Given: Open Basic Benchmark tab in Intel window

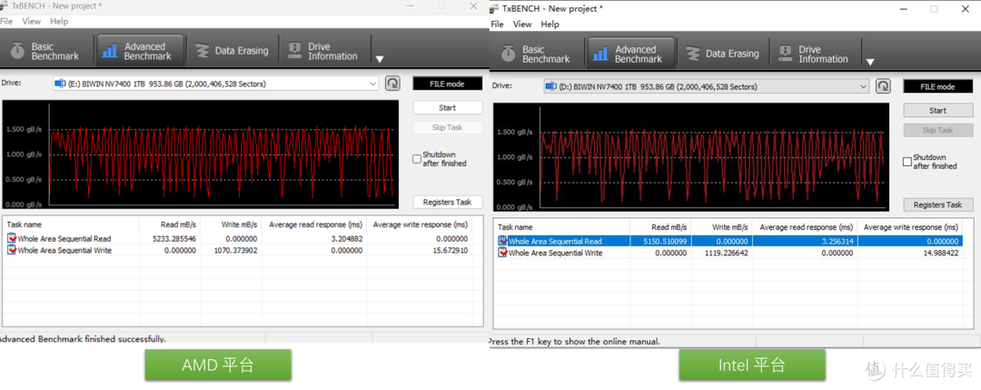Looking at the screenshot, I should pos(536,54).
